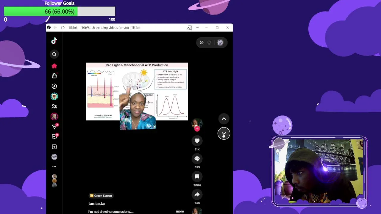Click the TikTok coin icon in top pill
Screen dimensions: 381x214
pyautogui.click(x=202, y=43)
